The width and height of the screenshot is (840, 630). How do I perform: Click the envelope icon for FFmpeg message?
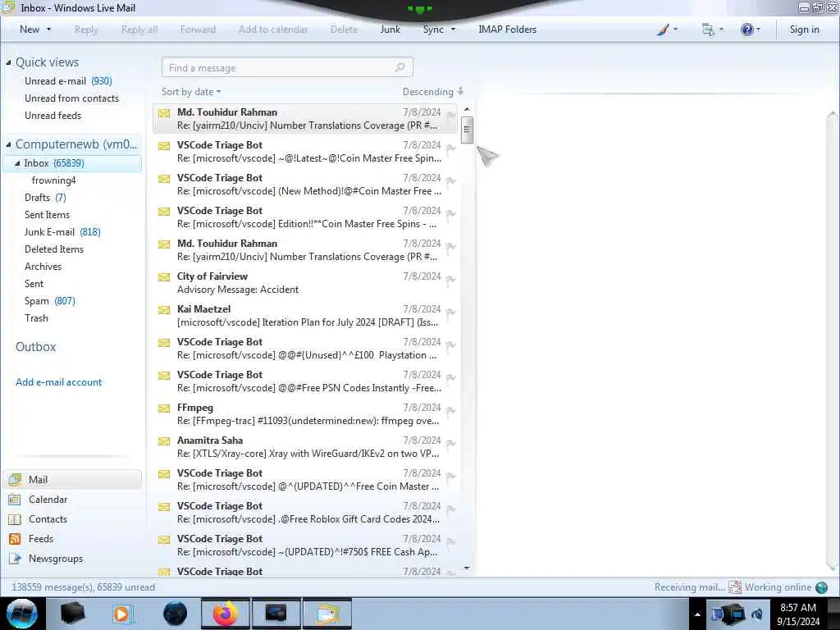pos(164,409)
